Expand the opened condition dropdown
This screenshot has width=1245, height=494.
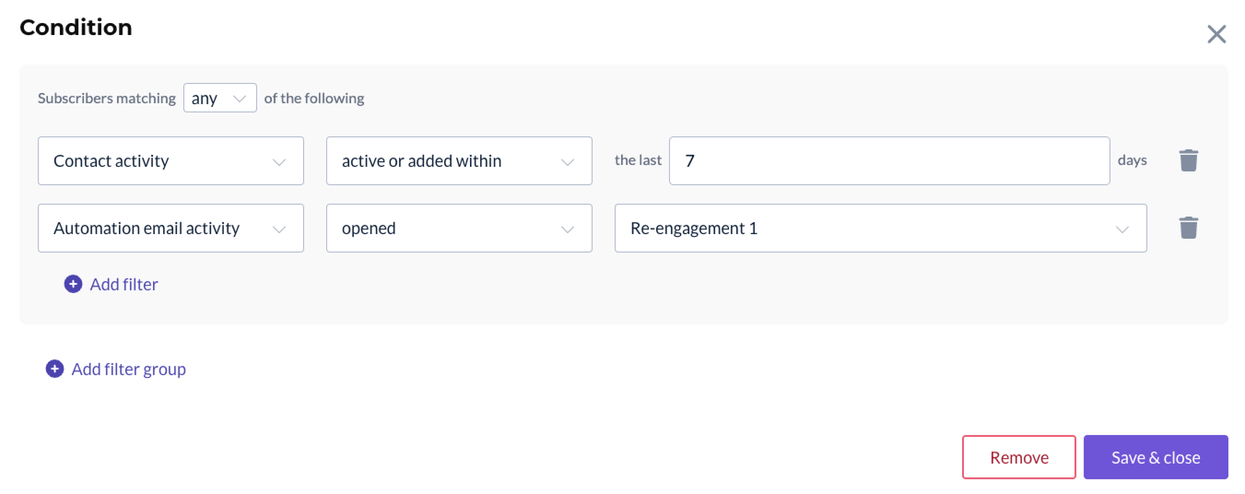458,228
